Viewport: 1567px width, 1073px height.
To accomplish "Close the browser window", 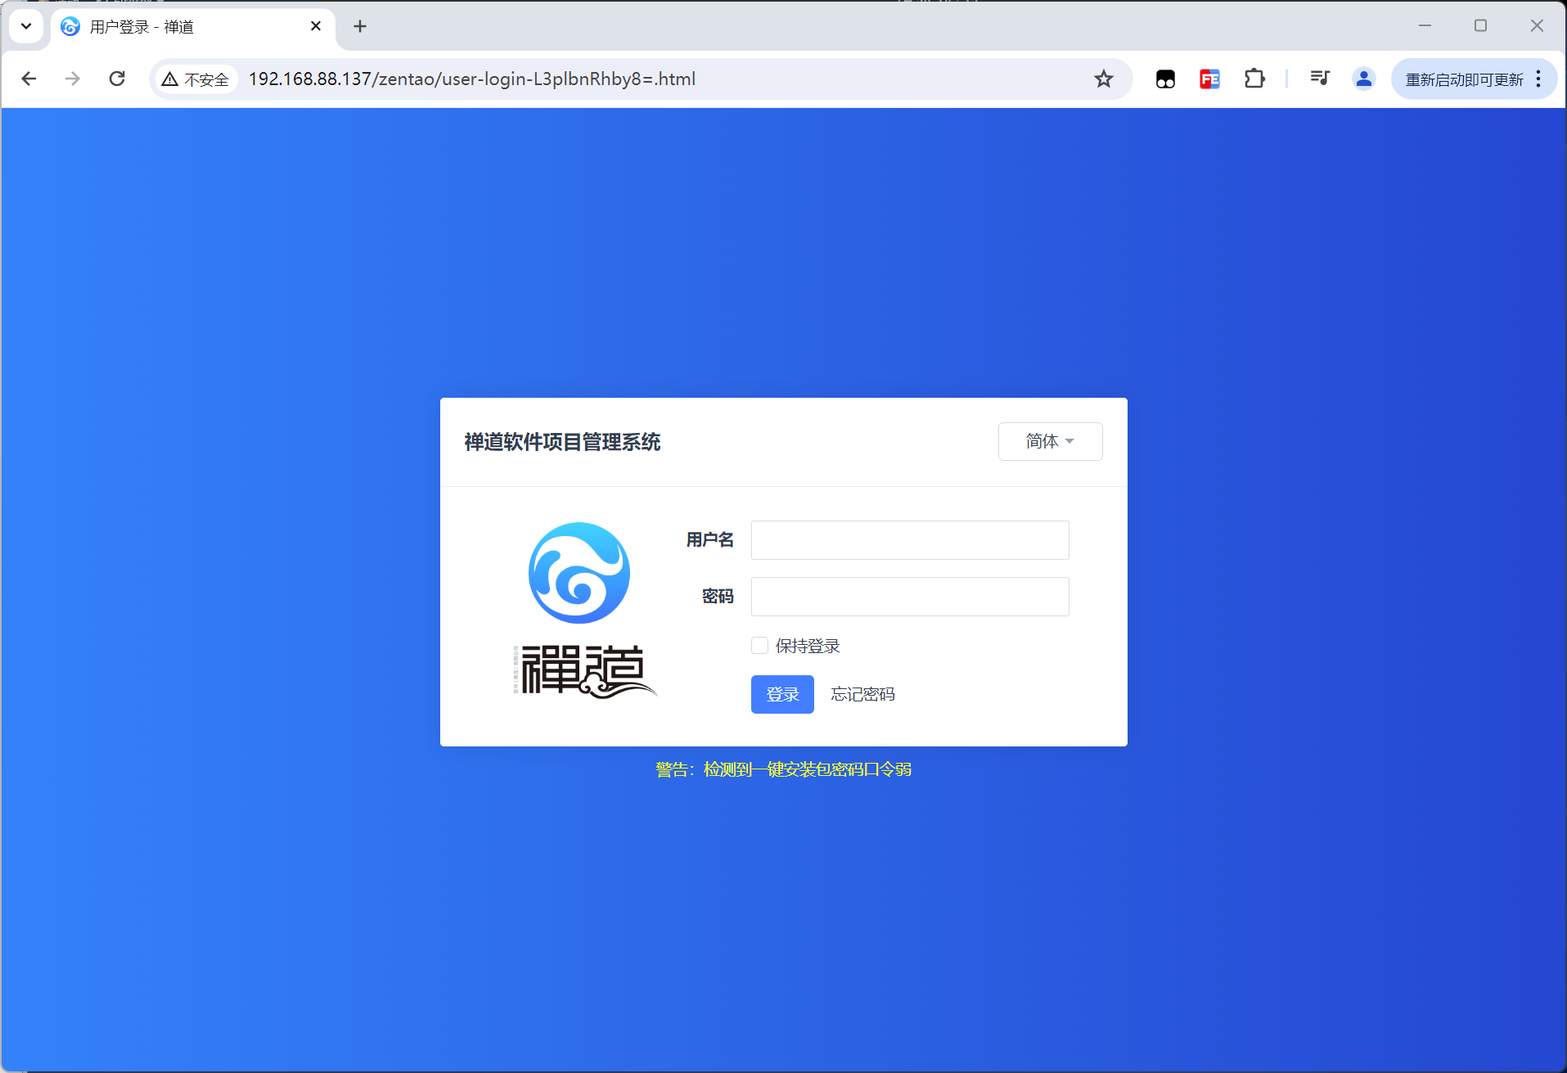I will pos(1537,26).
